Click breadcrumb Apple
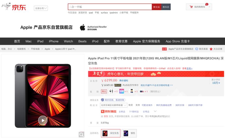225x138 pixels. click(x=47, y=49)
